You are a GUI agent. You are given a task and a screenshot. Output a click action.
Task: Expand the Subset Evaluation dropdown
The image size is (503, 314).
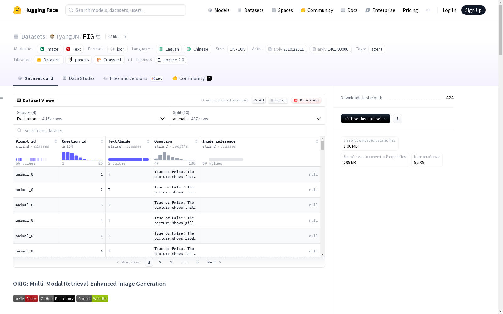pyautogui.click(x=91, y=116)
